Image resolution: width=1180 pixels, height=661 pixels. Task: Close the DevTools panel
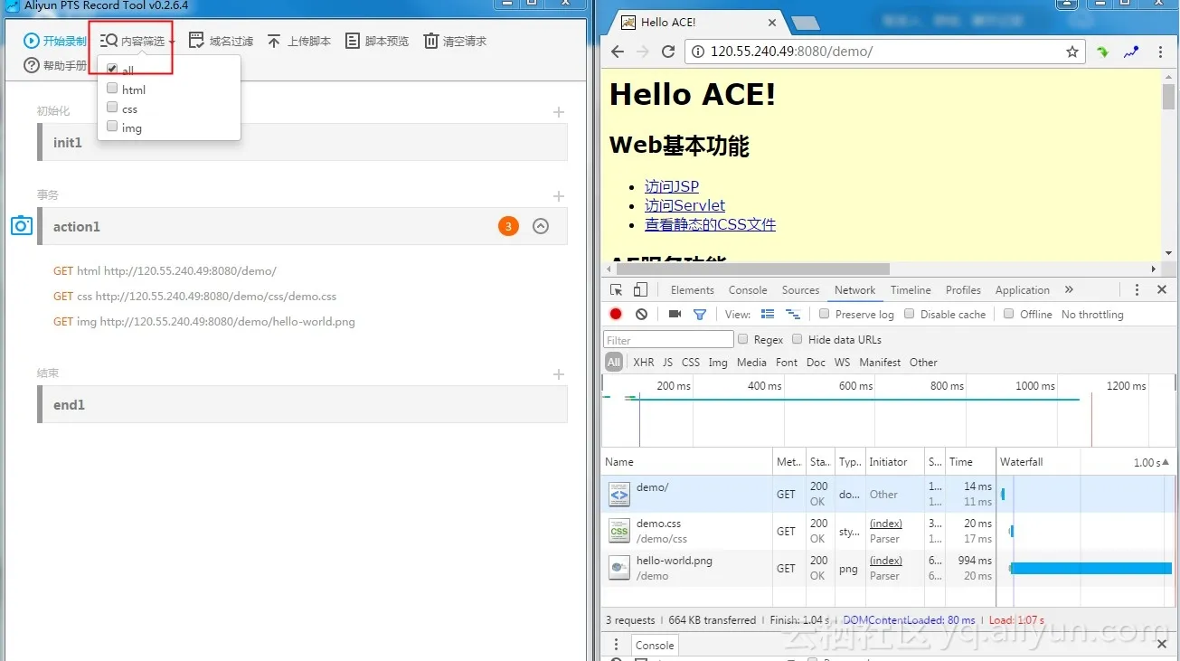coord(1162,290)
